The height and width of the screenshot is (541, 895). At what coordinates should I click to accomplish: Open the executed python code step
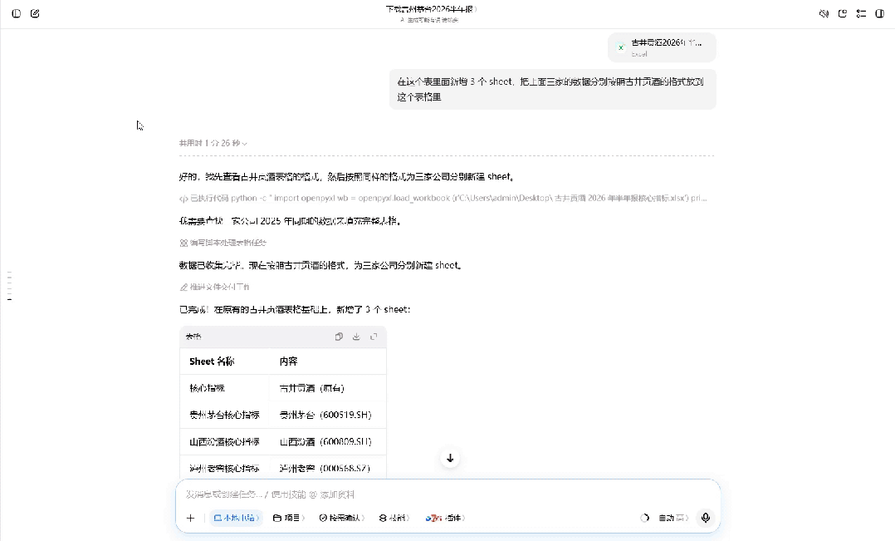443,199
